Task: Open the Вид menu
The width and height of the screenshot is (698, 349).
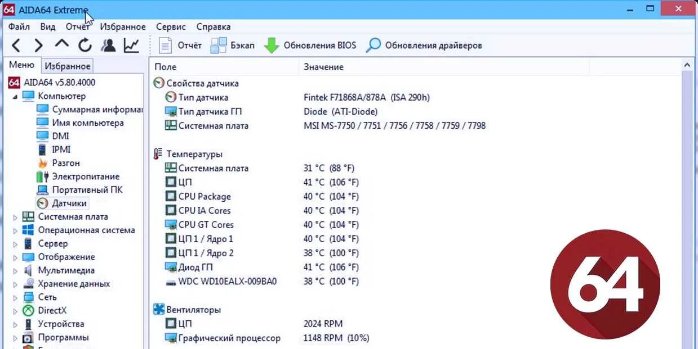Action: pyautogui.click(x=48, y=26)
